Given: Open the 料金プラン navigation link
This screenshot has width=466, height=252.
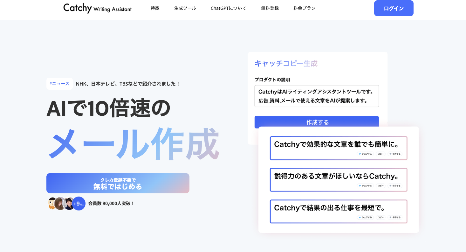Looking at the screenshot, I should pos(305,8).
